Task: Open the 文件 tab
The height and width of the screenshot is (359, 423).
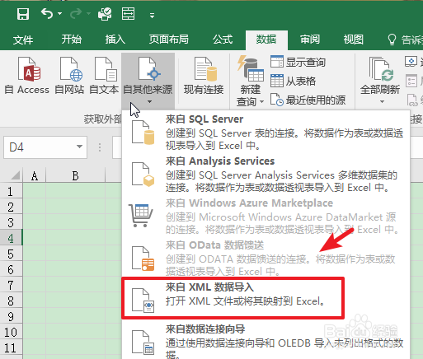Action: tap(23, 40)
